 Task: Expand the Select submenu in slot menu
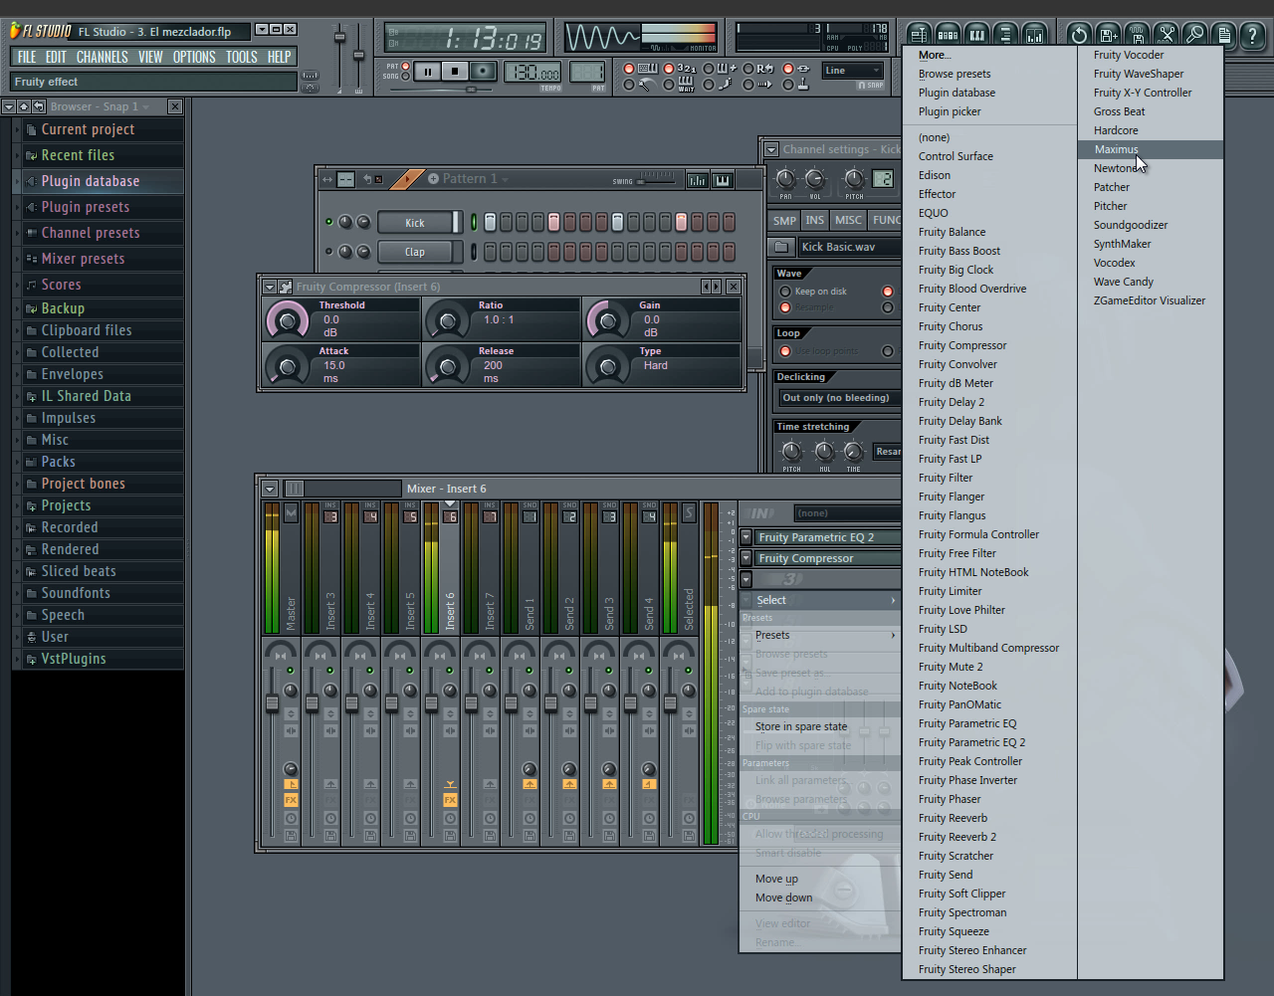tap(820, 600)
